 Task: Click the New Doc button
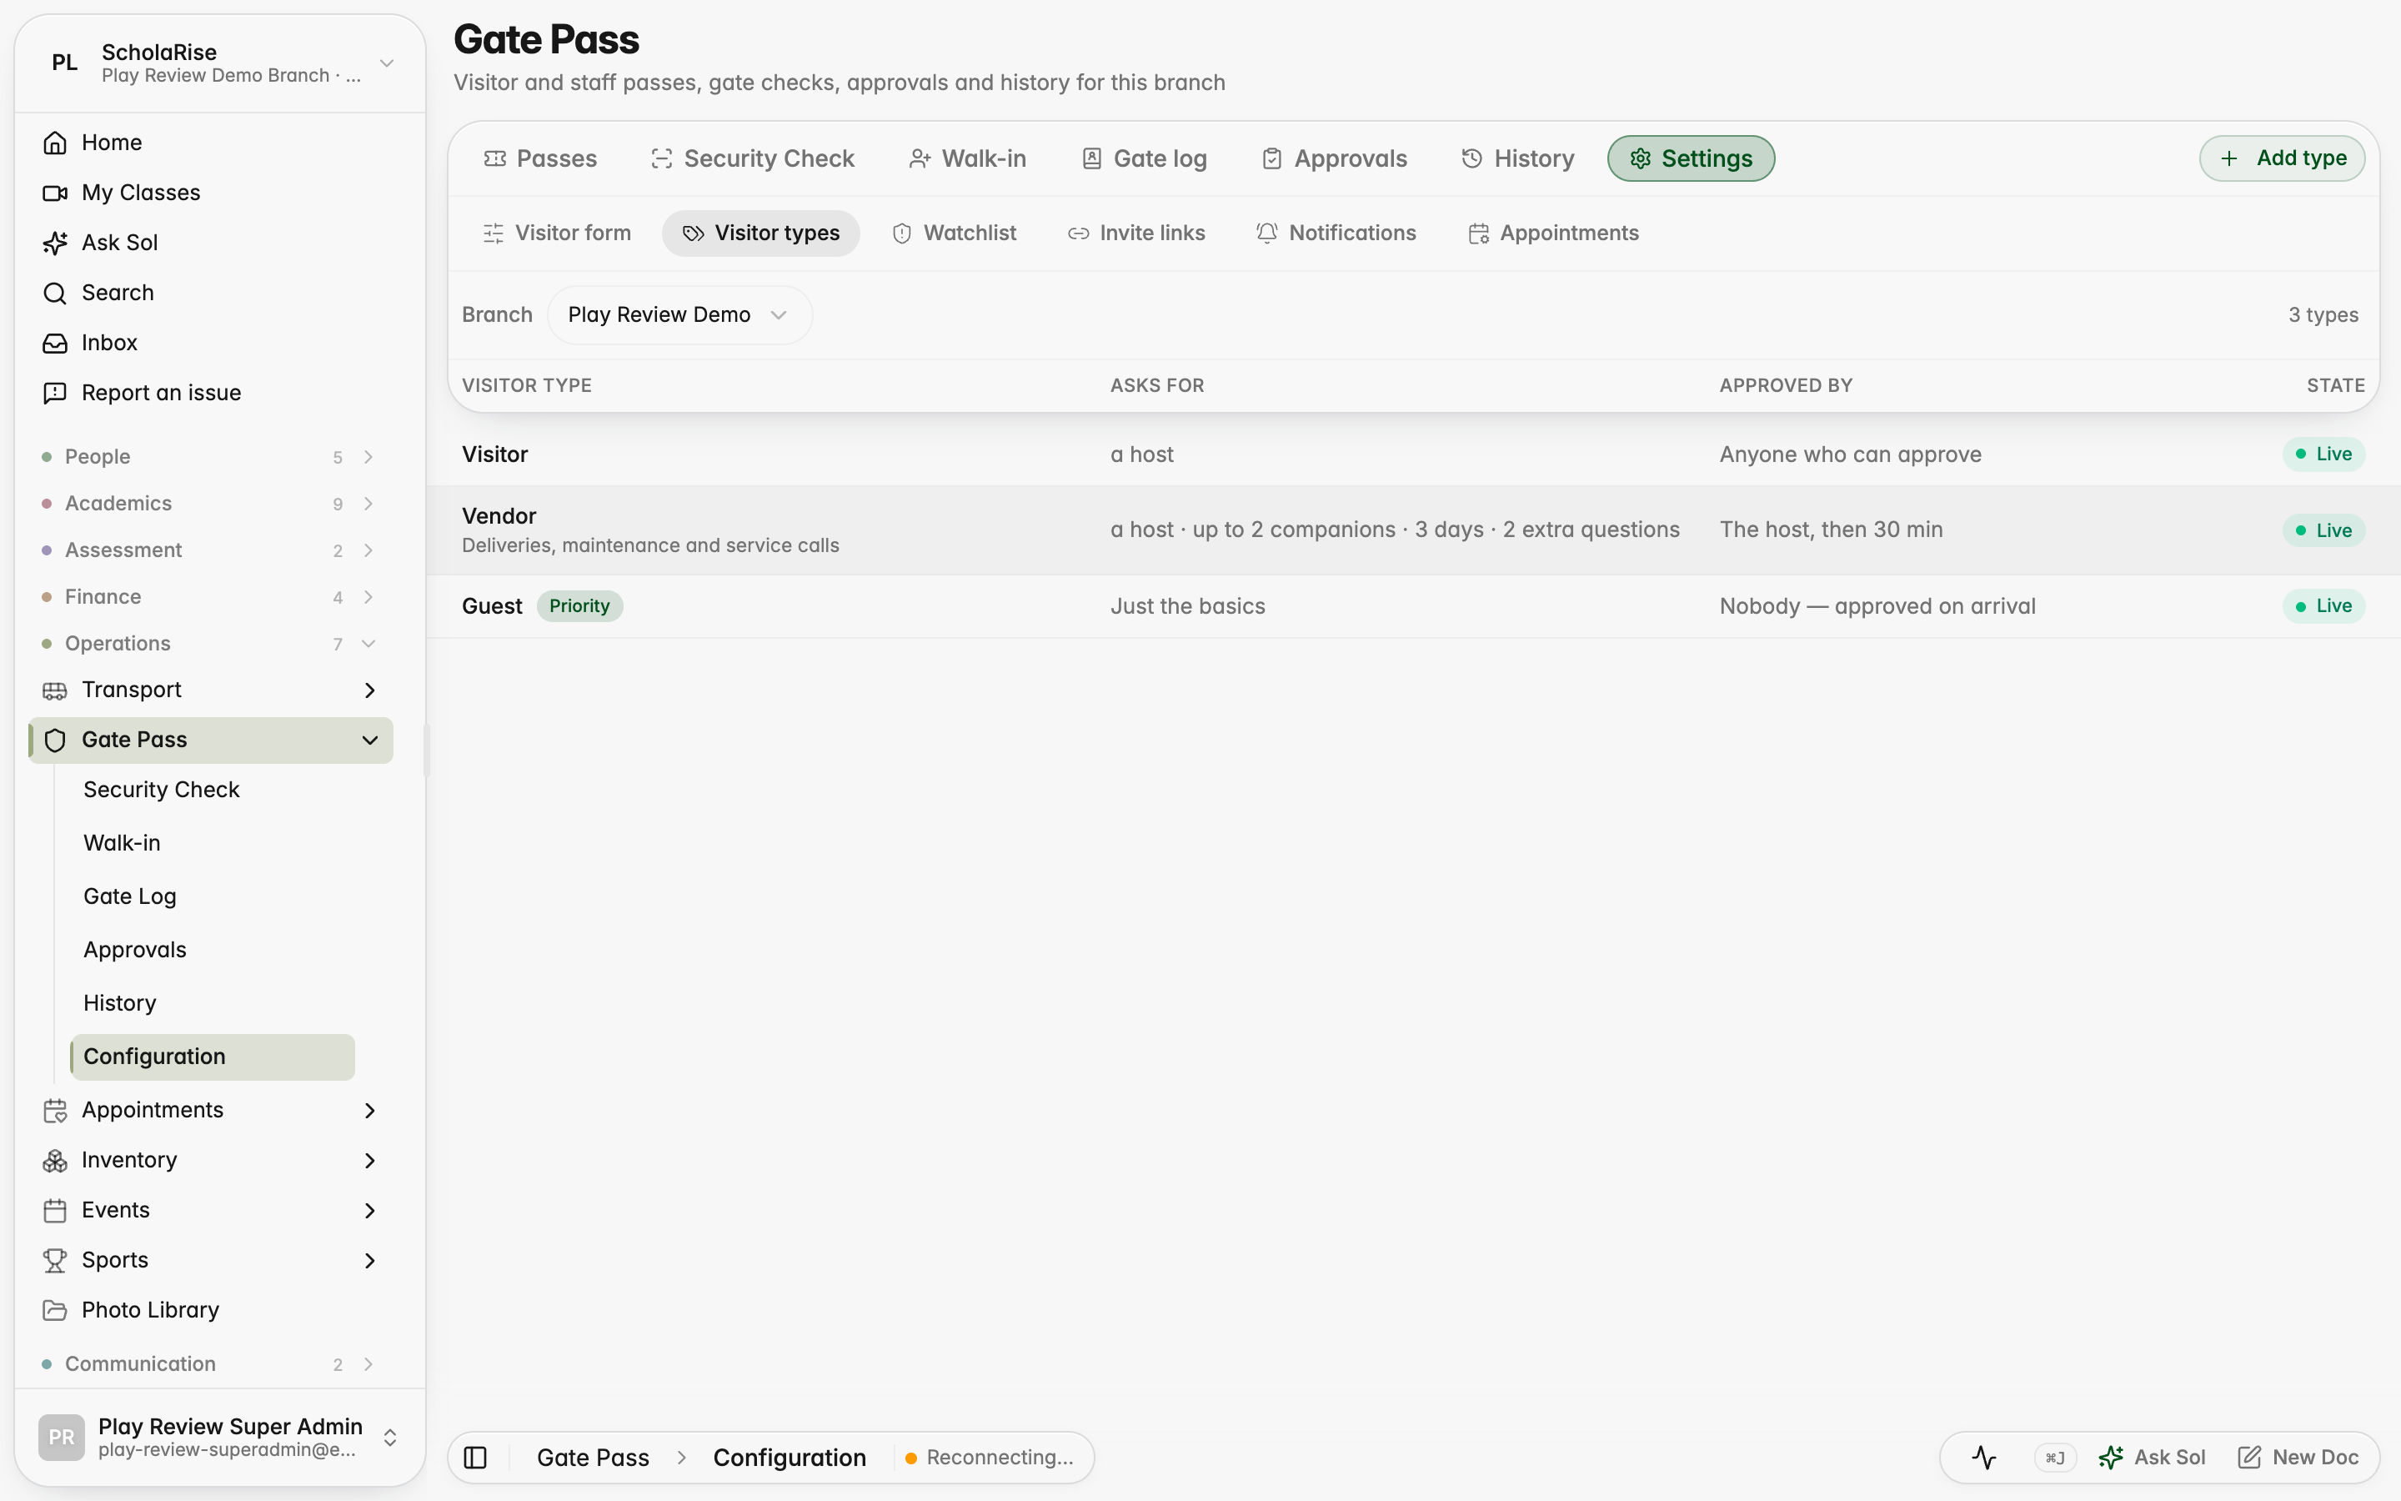[2298, 1458]
